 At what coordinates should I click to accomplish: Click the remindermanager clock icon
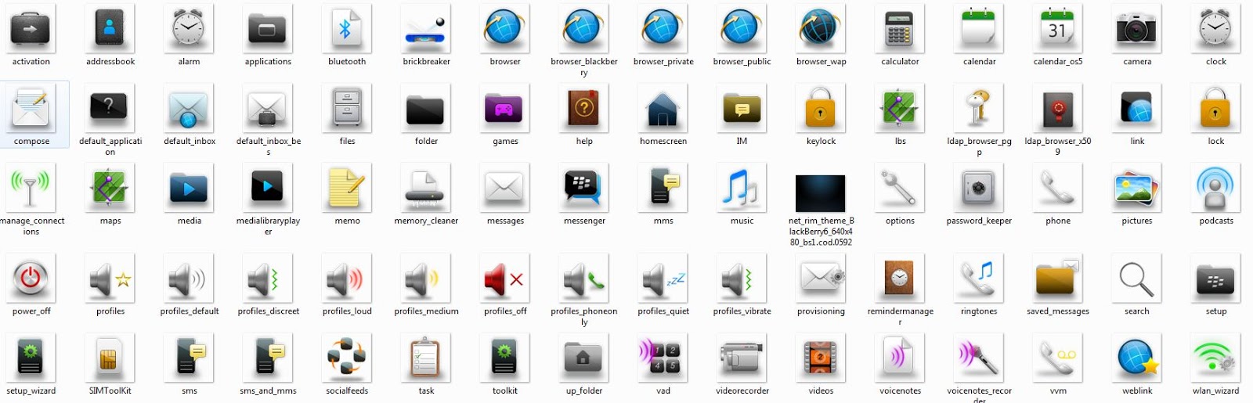pos(900,279)
